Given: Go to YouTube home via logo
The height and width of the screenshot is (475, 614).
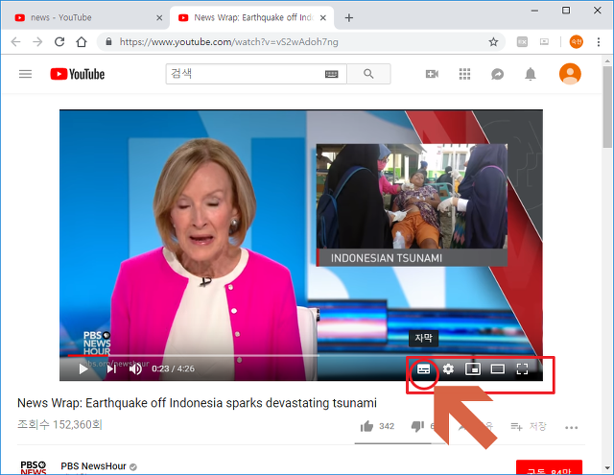Looking at the screenshot, I should click(78, 74).
